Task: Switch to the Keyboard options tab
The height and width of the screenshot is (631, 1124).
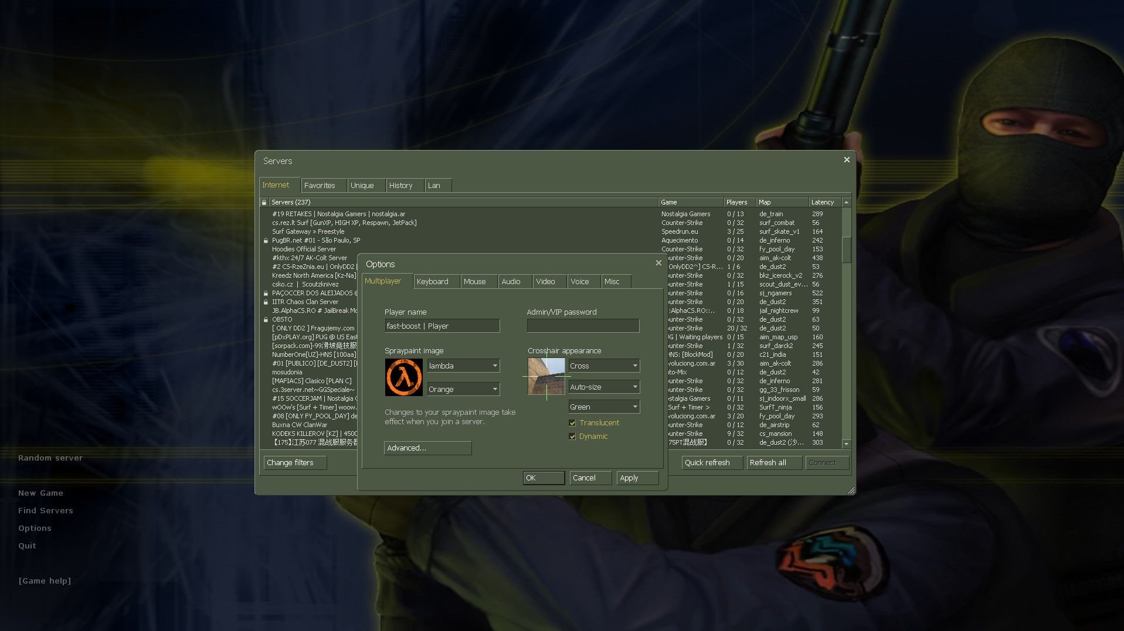Action: pyautogui.click(x=434, y=281)
